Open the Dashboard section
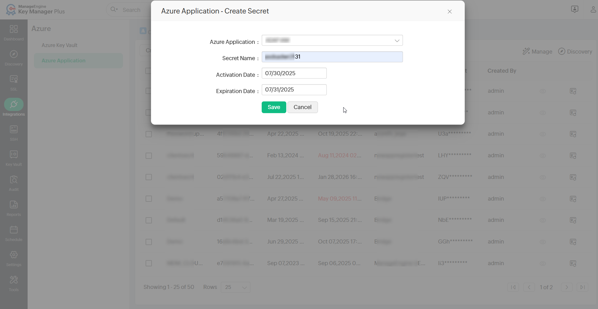 (x=13, y=33)
